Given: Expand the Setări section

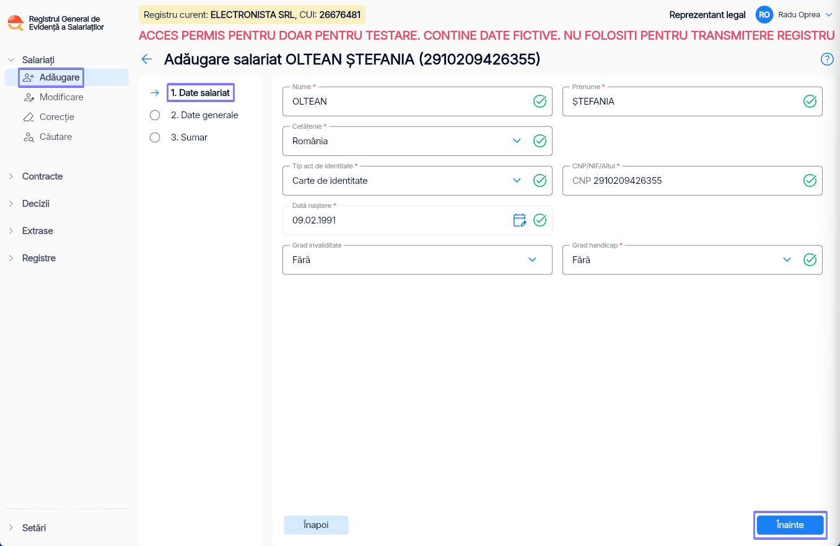Looking at the screenshot, I should (11, 528).
